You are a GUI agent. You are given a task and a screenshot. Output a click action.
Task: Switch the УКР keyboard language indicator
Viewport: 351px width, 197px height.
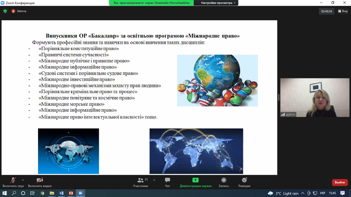click(x=322, y=193)
